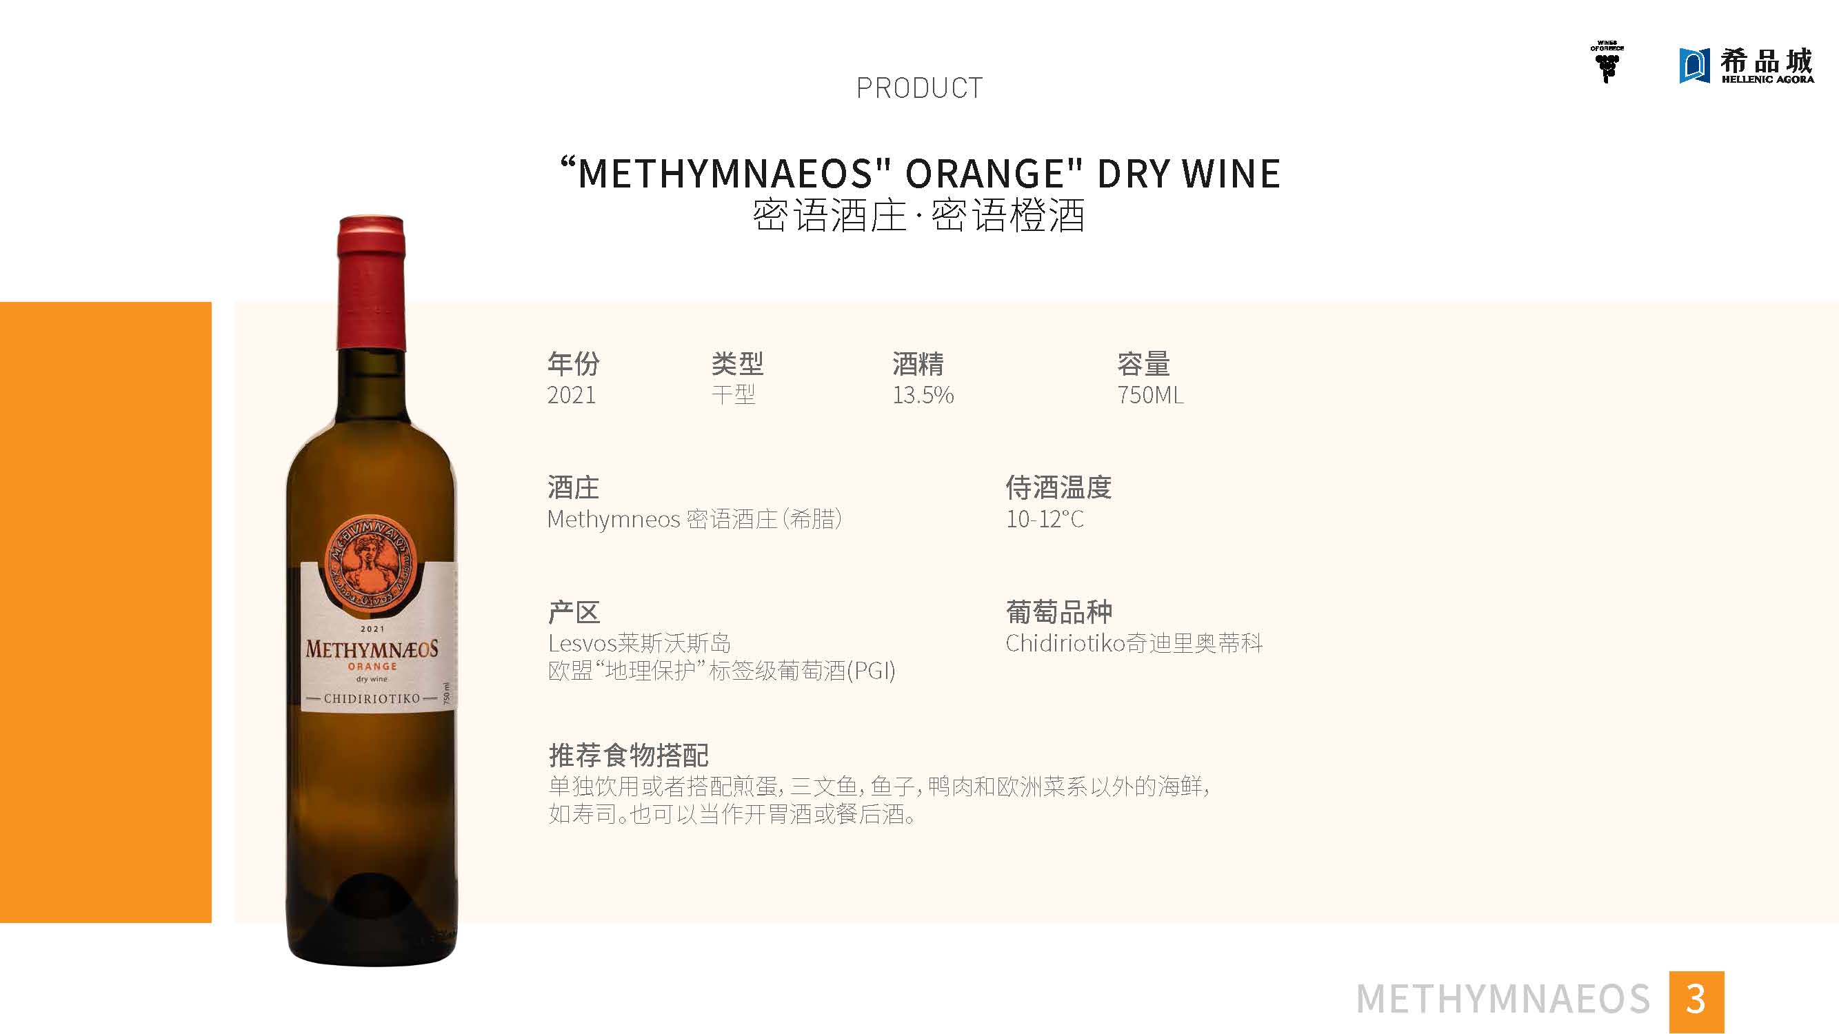The image size is (1839, 1034).
Task: Click the CHIDIRIOTIKO text on the bottle label
Action: (372, 698)
